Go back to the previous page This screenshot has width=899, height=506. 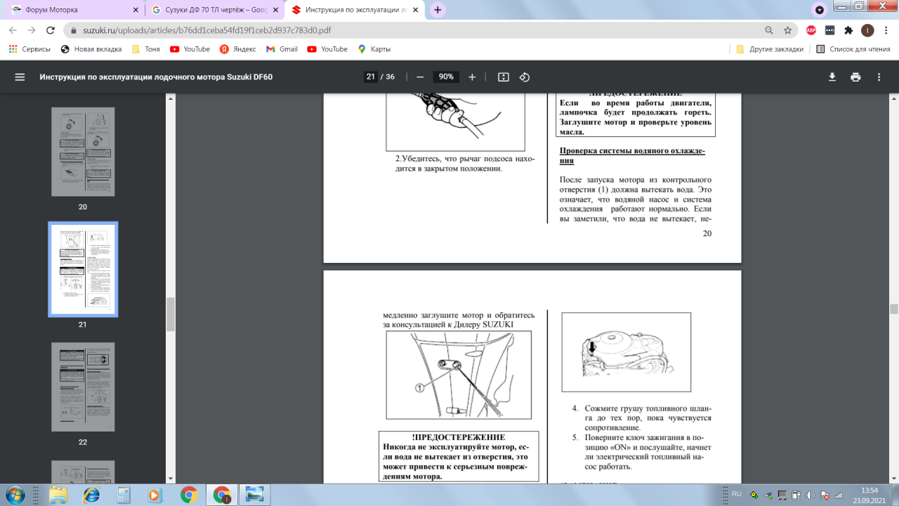pyautogui.click(x=13, y=30)
